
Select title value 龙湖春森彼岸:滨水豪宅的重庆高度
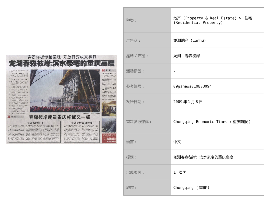203,157
